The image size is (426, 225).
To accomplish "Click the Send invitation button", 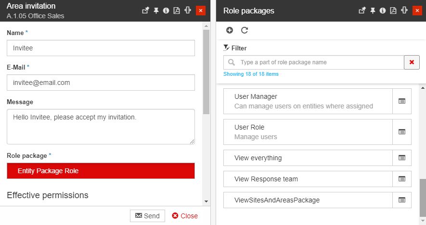I will click(147, 216).
